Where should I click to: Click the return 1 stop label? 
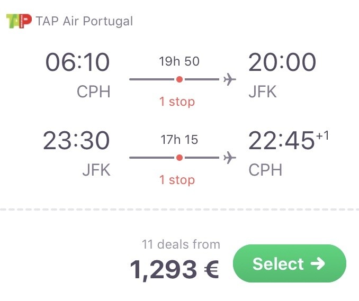[177, 179]
